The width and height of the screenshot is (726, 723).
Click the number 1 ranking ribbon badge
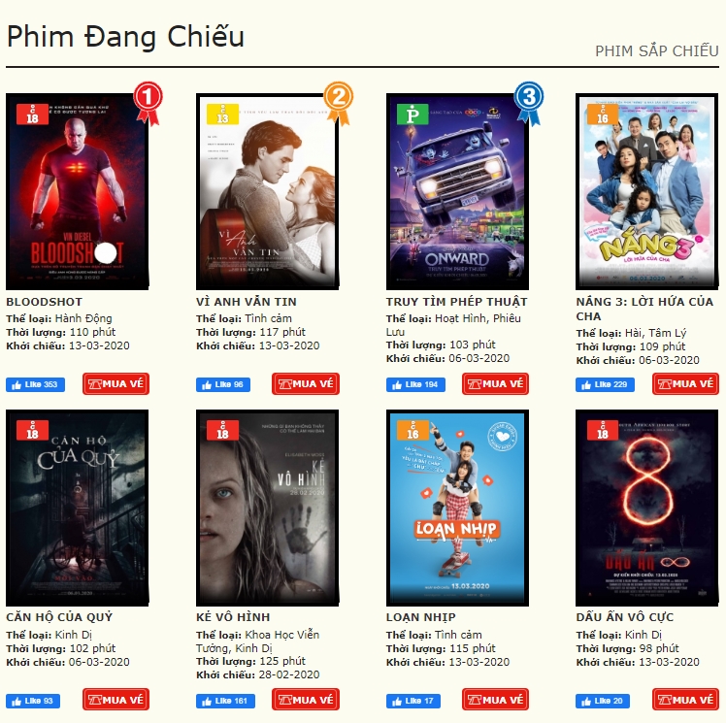[x=148, y=103]
